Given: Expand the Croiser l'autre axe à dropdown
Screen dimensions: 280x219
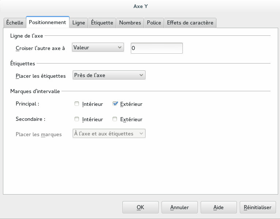Looking at the screenshot, I should click(x=98, y=47).
